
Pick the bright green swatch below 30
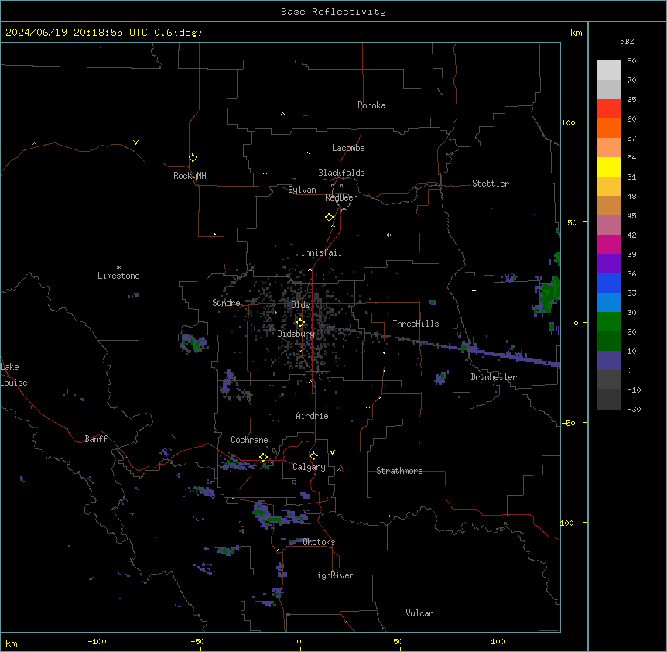(x=608, y=322)
